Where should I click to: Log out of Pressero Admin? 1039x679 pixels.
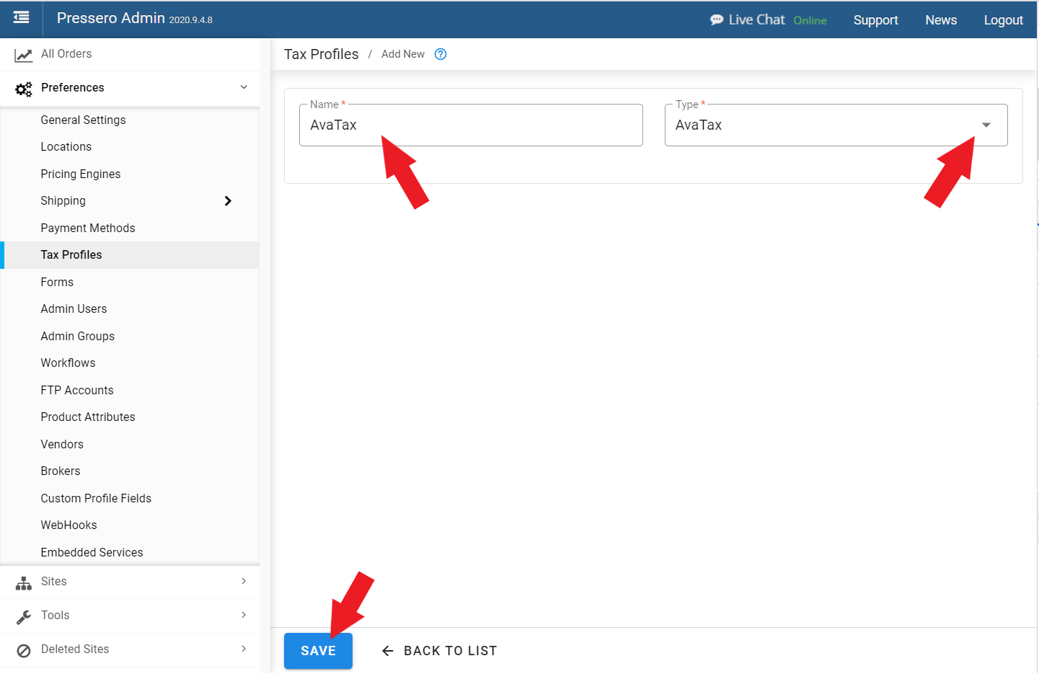click(1003, 20)
